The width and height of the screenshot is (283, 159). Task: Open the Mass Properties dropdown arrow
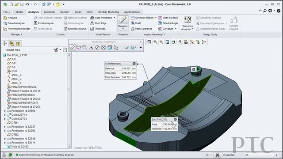pos(114,18)
